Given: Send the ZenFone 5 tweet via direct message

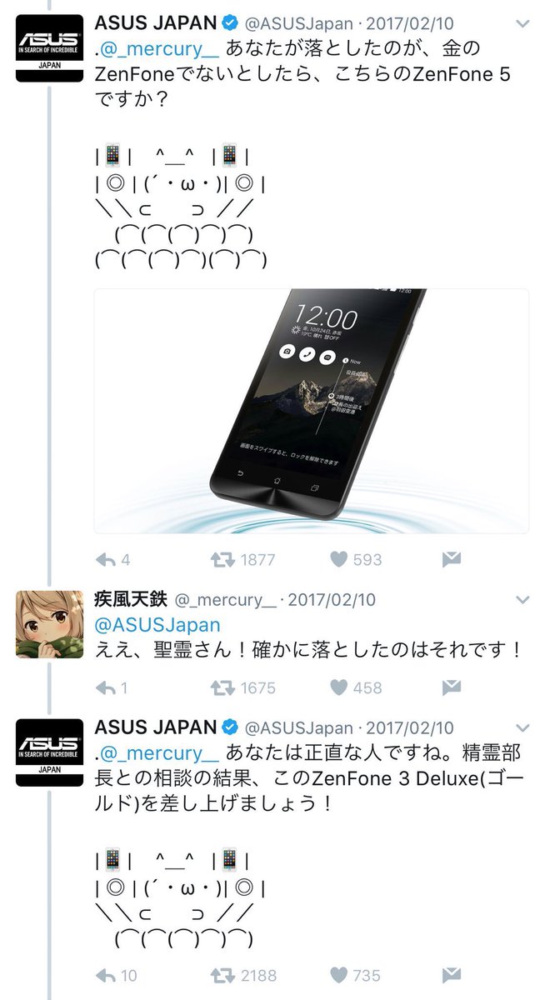Looking at the screenshot, I should click(x=451, y=559).
